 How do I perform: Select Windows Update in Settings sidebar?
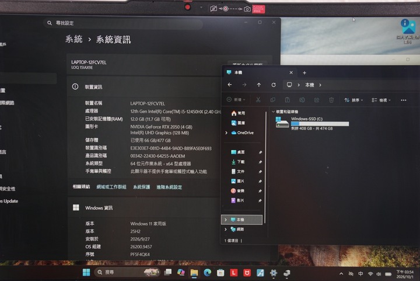(9, 201)
